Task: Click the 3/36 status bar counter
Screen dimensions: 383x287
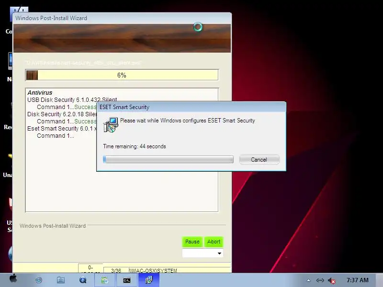Action: 116,270
